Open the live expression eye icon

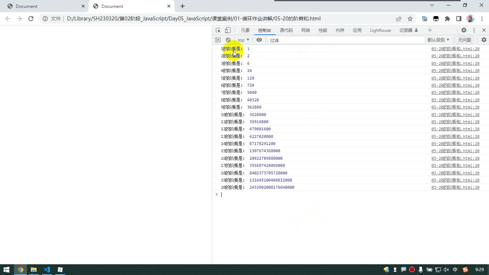259,40
